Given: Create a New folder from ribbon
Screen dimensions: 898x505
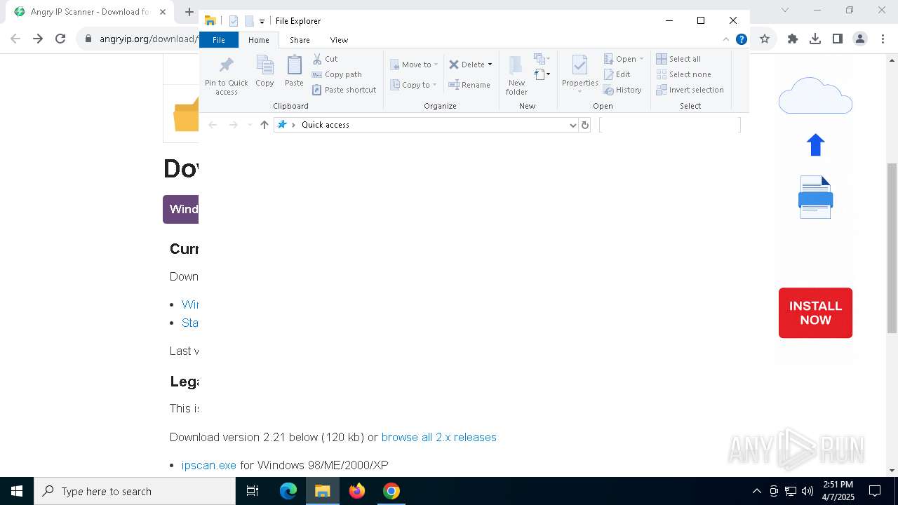Looking at the screenshot, I should point(516,75).
